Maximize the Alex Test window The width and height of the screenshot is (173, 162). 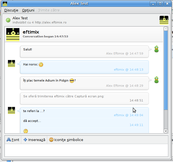tap(160, 4)
